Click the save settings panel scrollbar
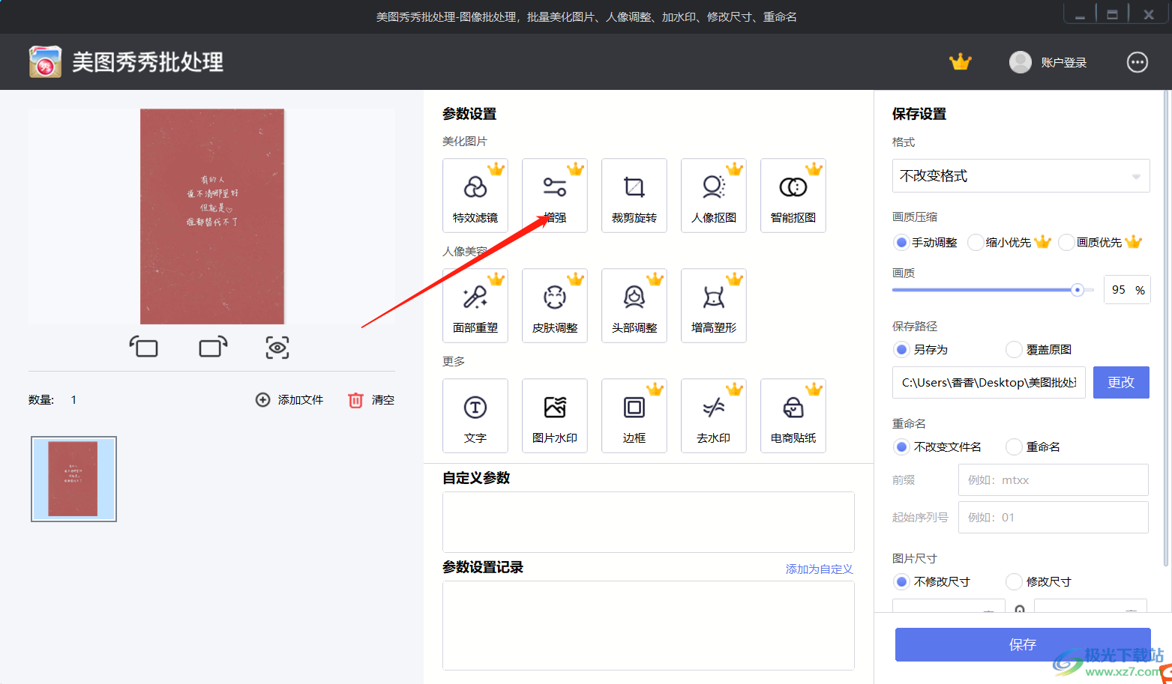 1166,330
